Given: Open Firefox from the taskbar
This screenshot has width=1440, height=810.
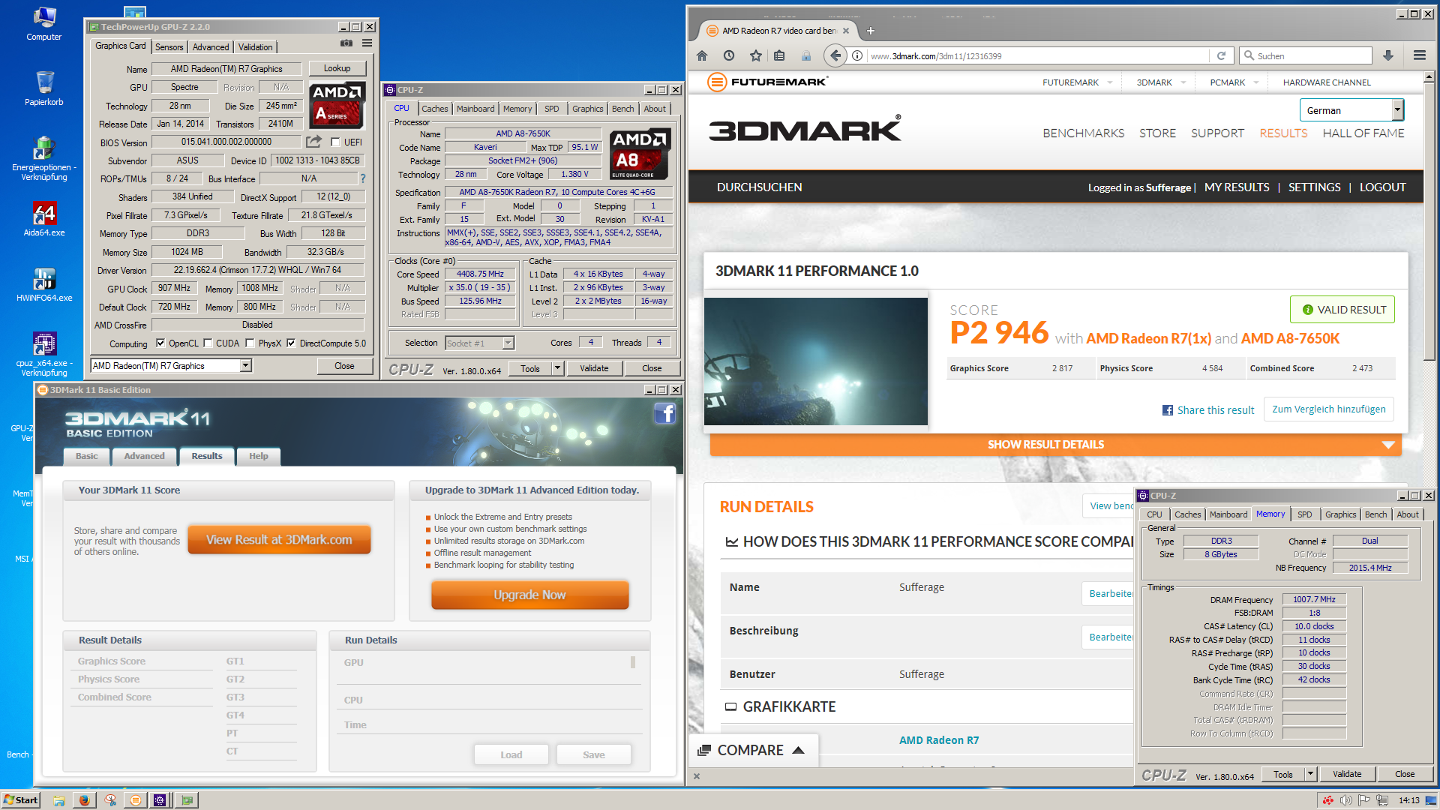Looking at the screenshot, I should pos(85,800).
